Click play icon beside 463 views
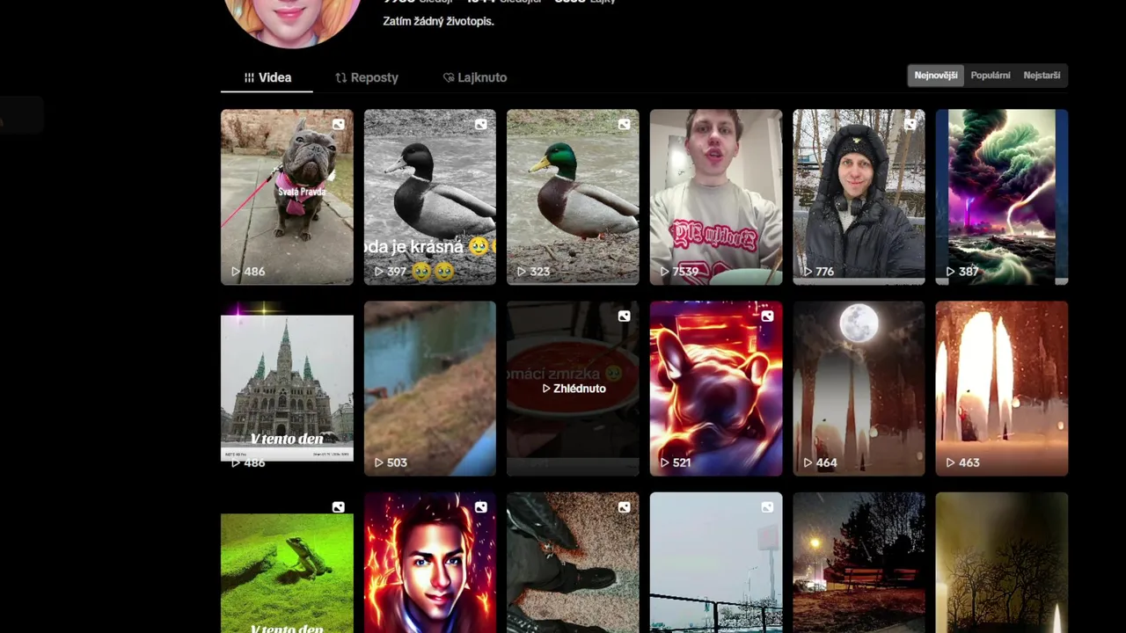The image size is (1126, 633). point(950,462)
